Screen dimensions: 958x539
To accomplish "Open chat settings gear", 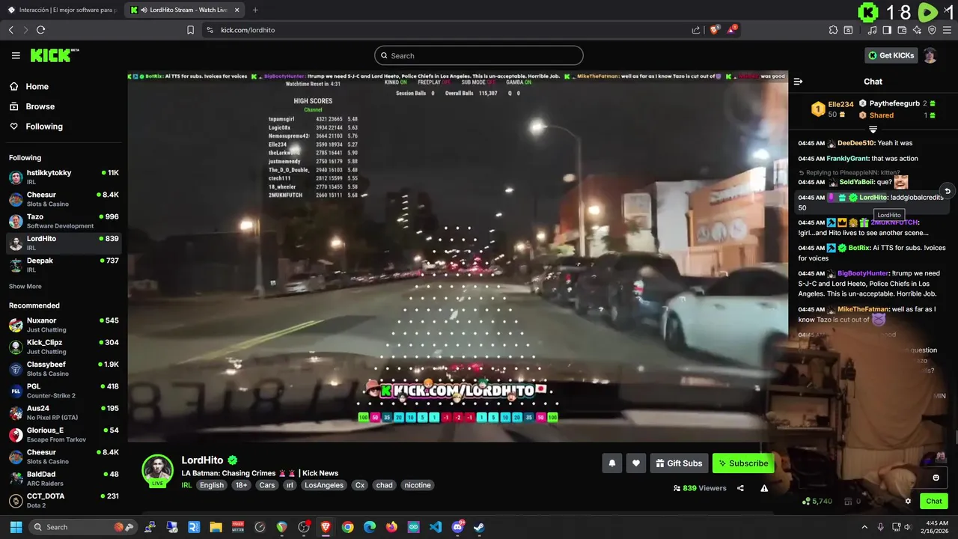I will (x=908, y=502).
